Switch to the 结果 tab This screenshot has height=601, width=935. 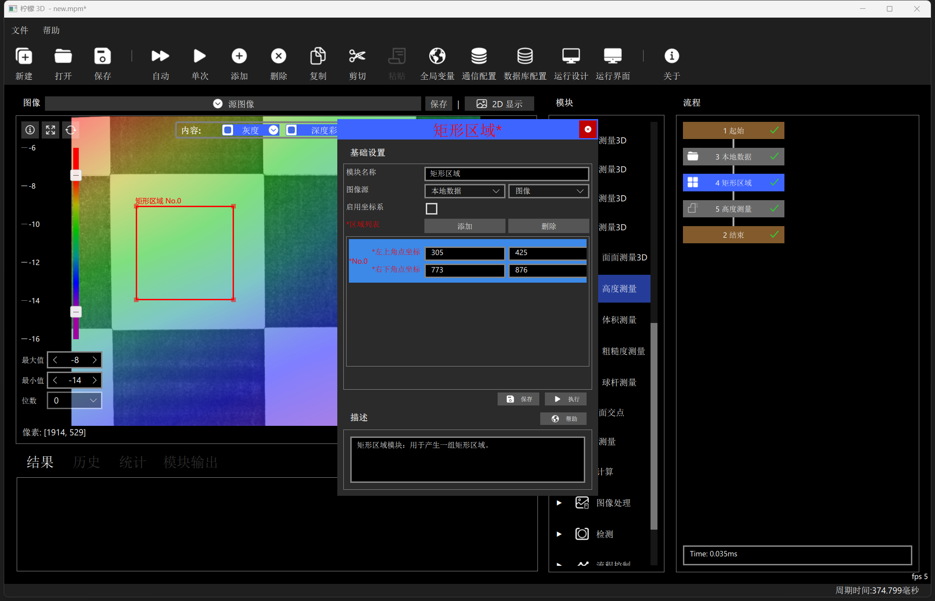[x=40, y=462]
